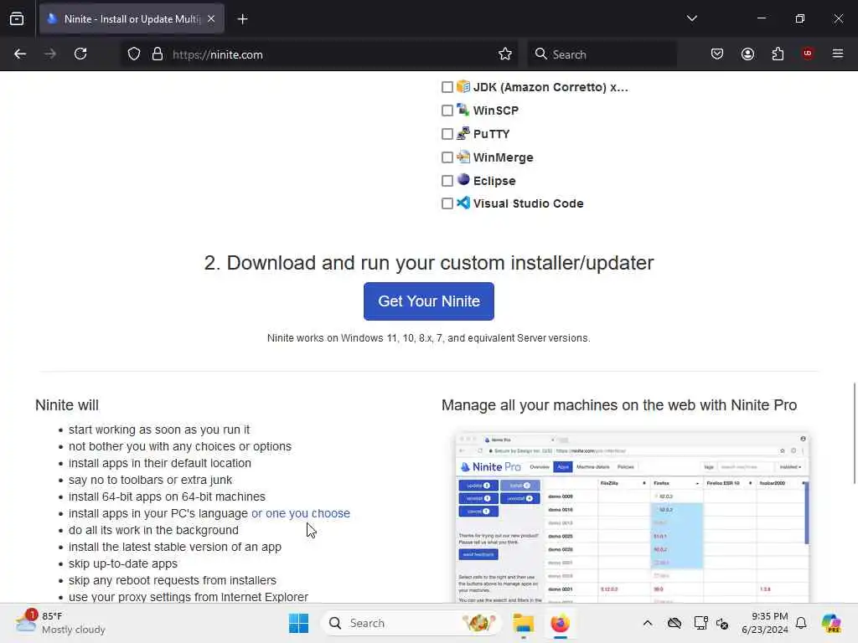The width and height of the screenshot is (858, 643).
Task: Focus the Firefox Search box
Action: click(602, 54)
